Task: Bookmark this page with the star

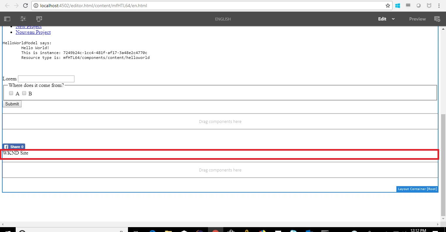Action: click(388, 6)
